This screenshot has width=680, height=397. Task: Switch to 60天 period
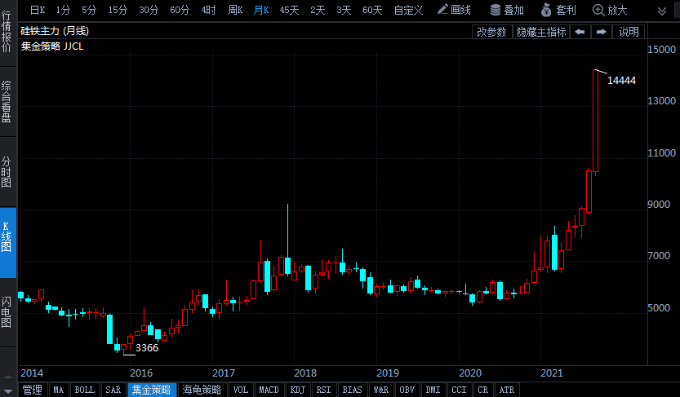(372, 10)
